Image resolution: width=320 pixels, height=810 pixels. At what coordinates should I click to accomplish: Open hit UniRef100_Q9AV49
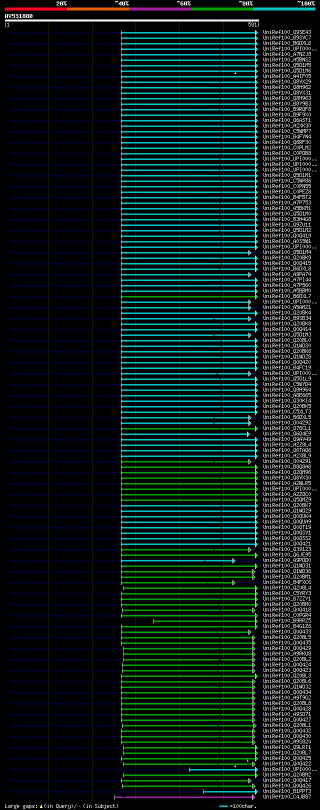287,439
